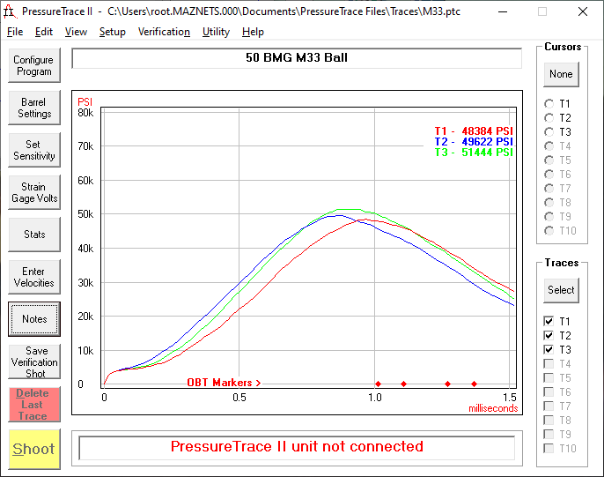
Task: Open the Edit menu
Action: 43,32
